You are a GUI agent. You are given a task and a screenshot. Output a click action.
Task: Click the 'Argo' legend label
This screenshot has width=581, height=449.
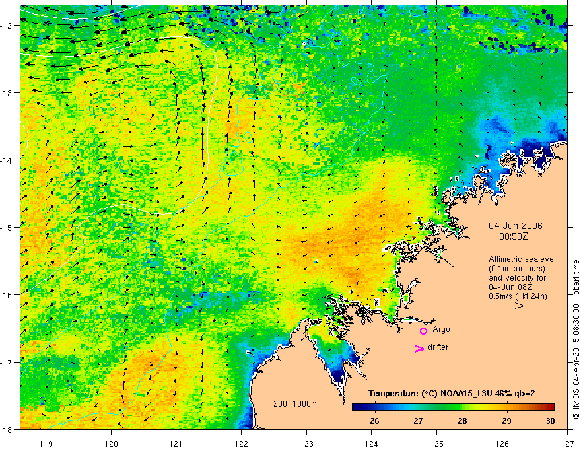[x=441, y=329]
